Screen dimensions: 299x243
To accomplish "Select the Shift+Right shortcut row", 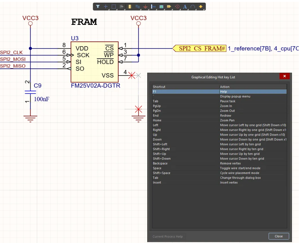I will click(x=219, y=149).
